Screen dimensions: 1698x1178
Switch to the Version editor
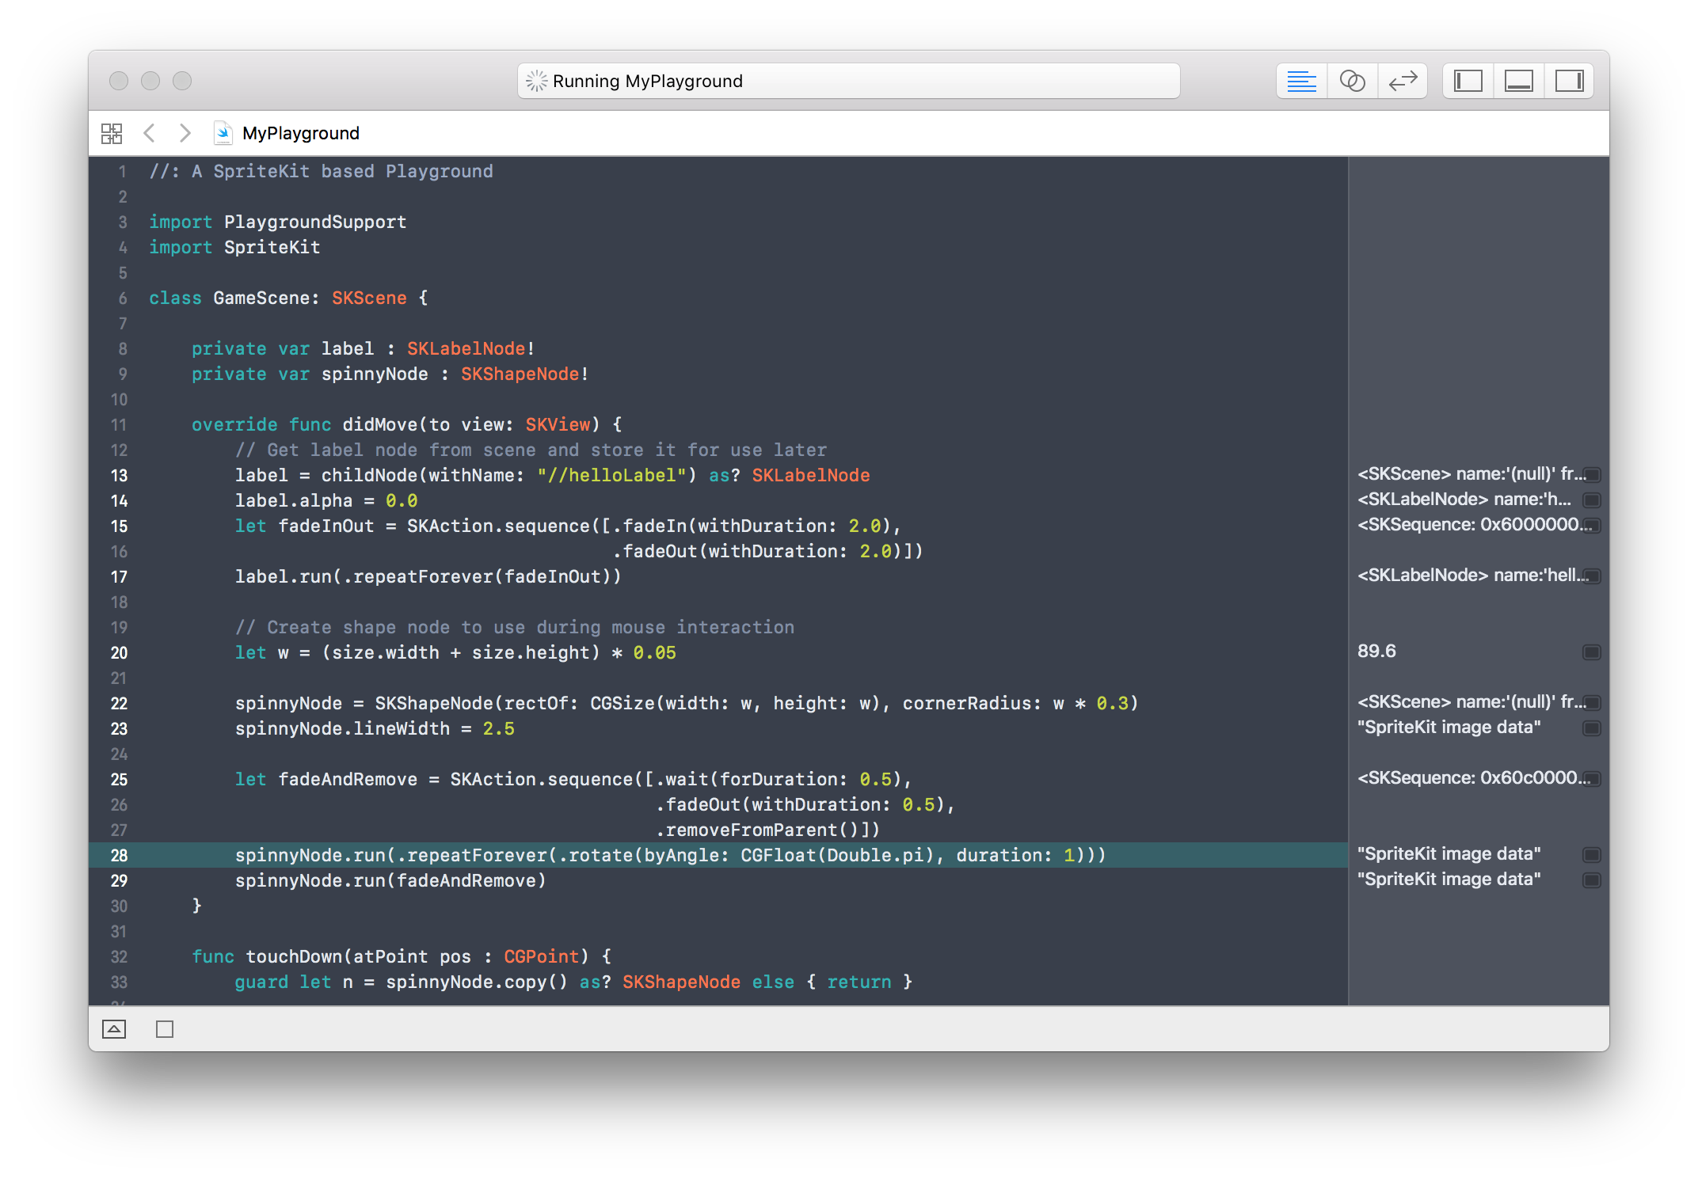pos(1403,81)
